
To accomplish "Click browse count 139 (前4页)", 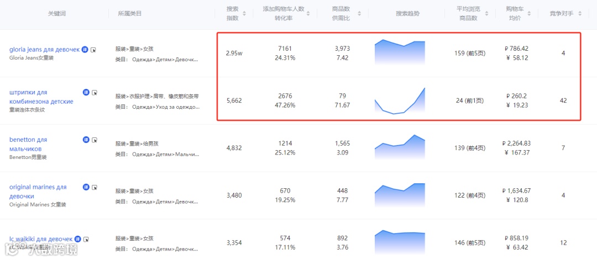I will point(470,148).
